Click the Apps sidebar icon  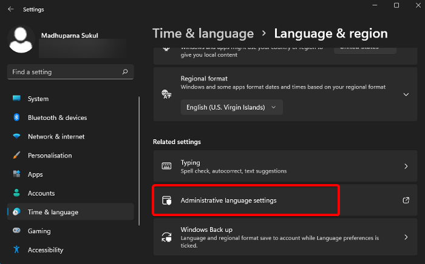coord(16,174)
